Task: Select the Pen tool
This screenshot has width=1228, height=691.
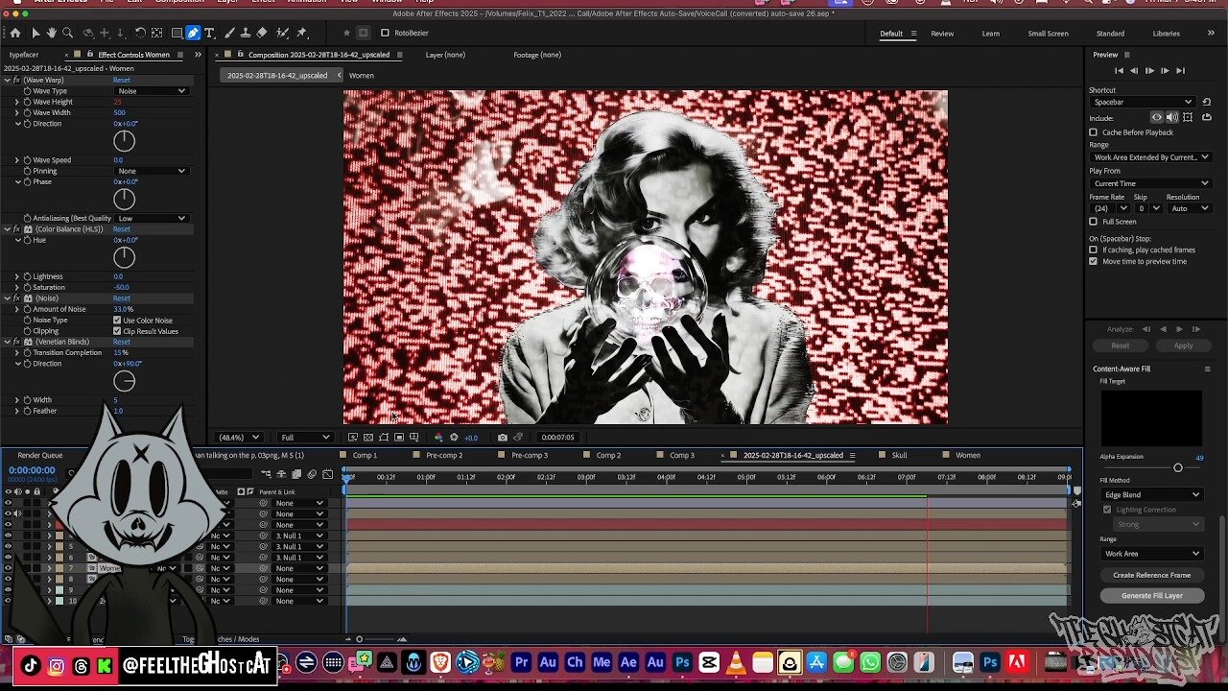Action: click(x=193, y=33)
